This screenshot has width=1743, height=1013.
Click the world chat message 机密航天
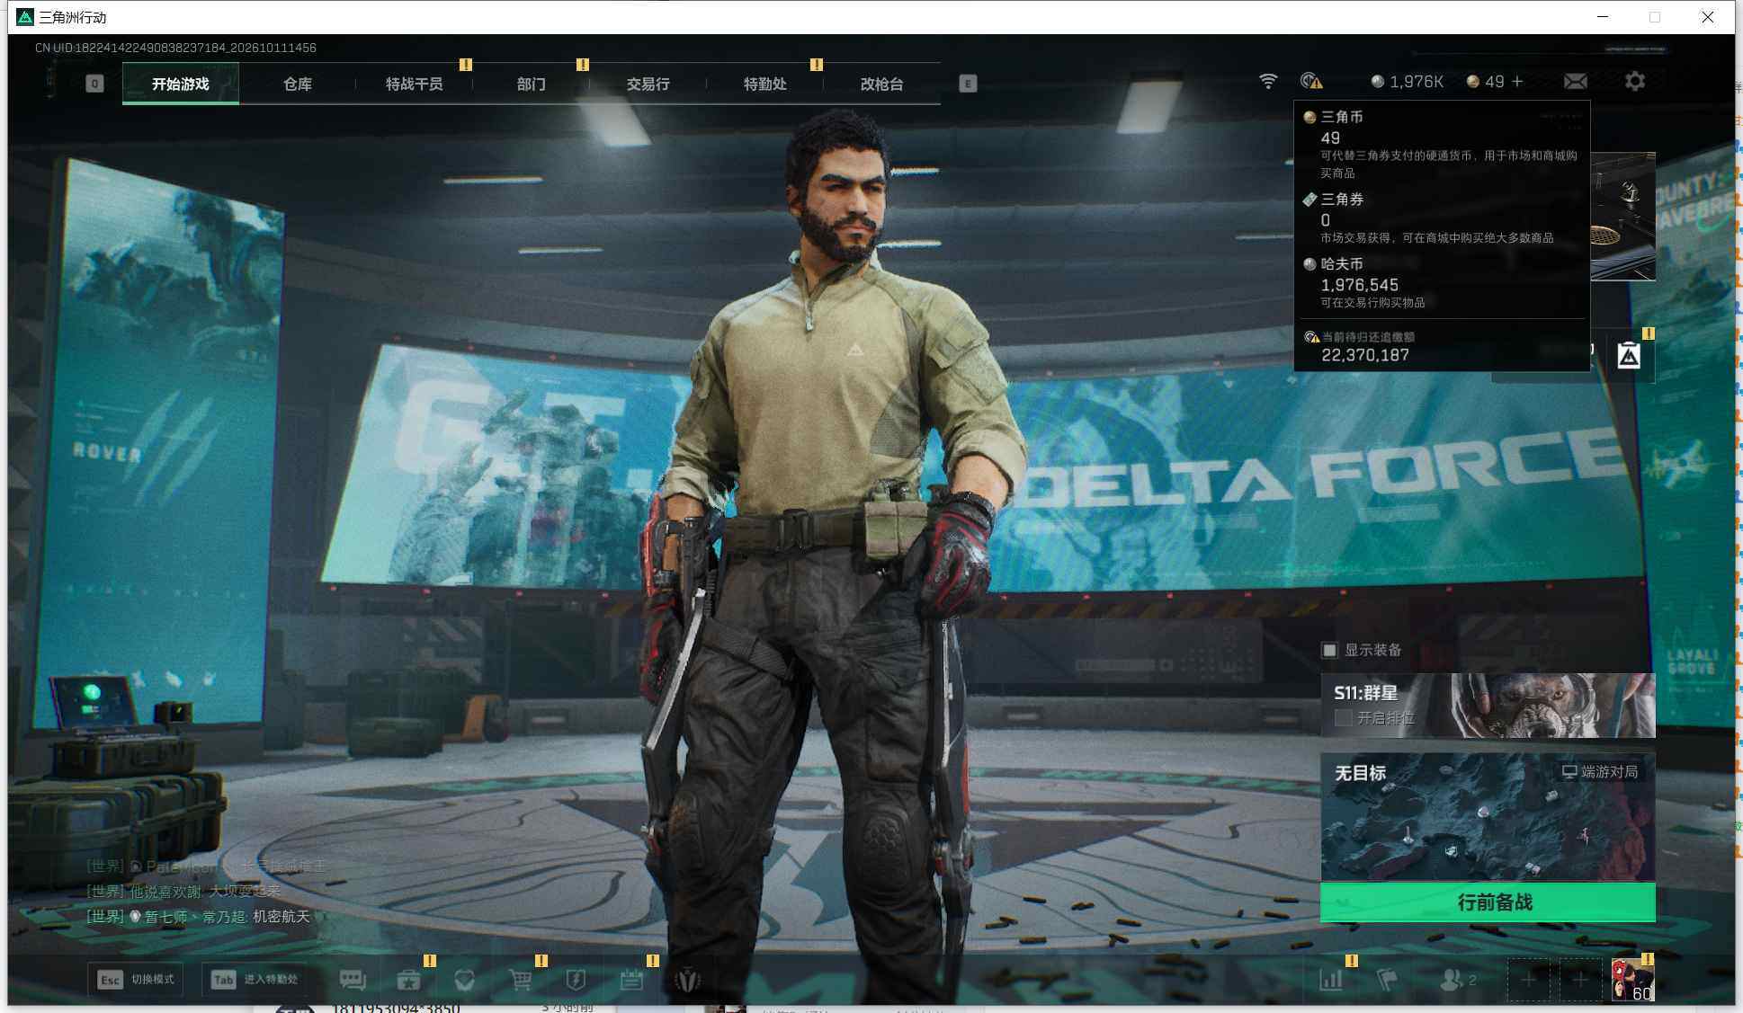click(x=282, y=917)
